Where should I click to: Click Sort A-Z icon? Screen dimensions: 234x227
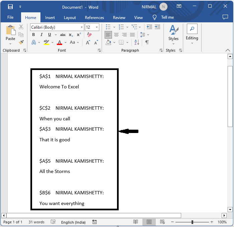(x=137, y=42)
